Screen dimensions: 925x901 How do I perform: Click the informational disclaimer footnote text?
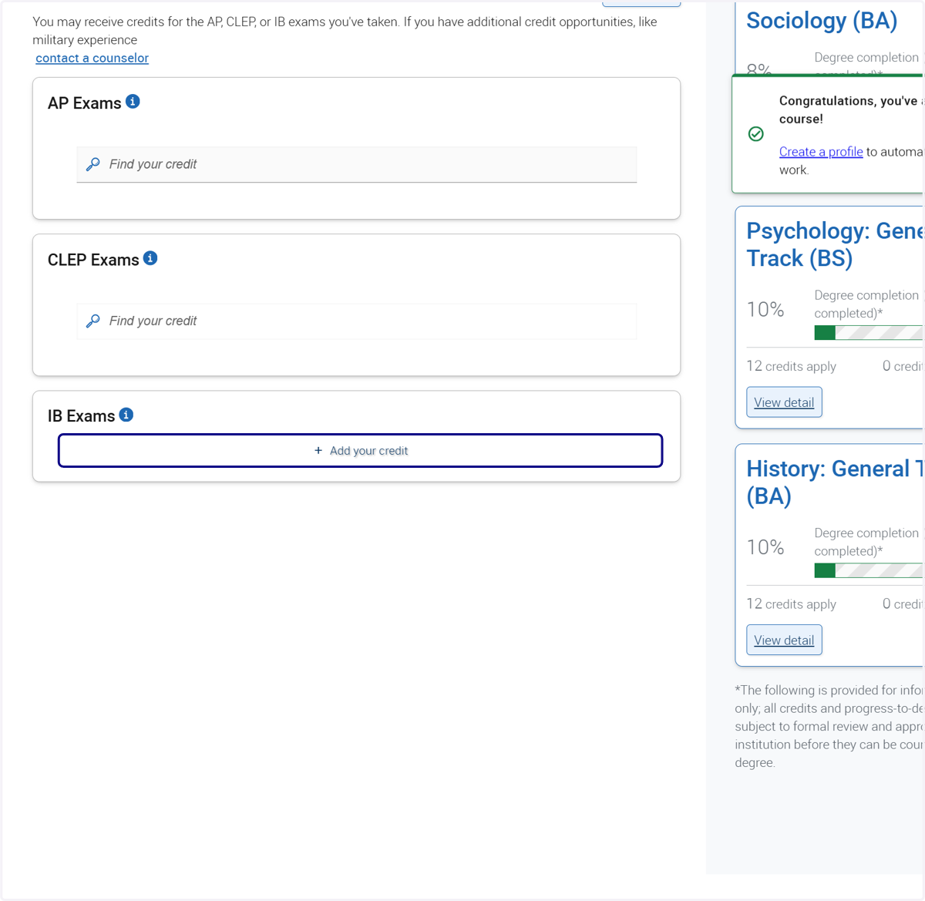click(829, 726)
